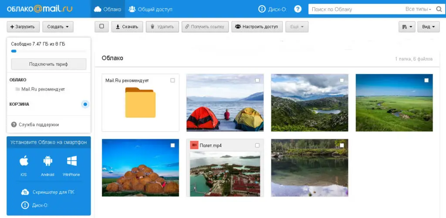Toggle the select-all checkbox in toolbar
The image size is (446, 218).
click(x=101, y=27)
